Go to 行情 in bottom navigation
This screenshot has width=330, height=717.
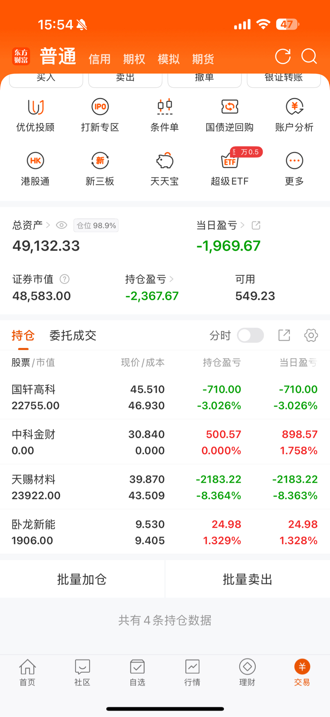click(192, 672)
